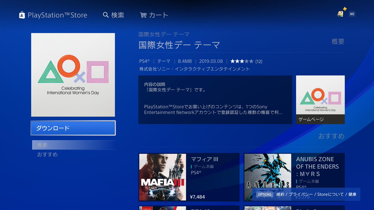Click the shopping cart icon

point(143,15)
